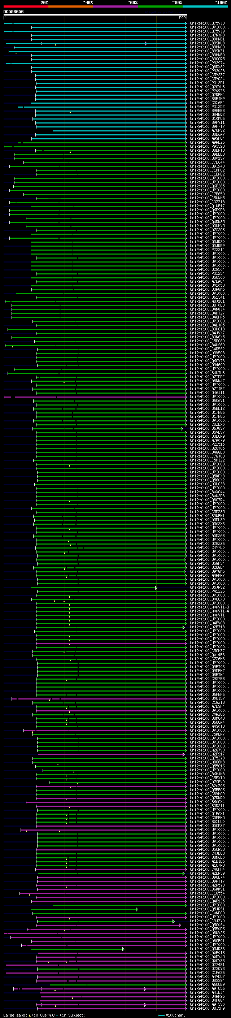Image resolution: width=231 pixels, height=1018 pixels.
Task: Click the UniRef100_O46111 label
Action: [x=207, y=393]
